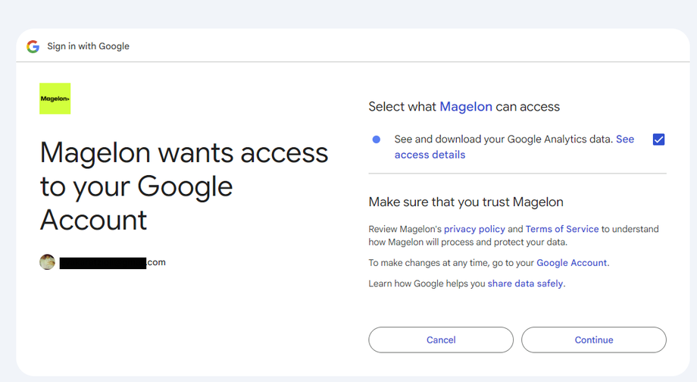This screenshot has width=697, height=382.
Task: Click the Continue button
Action: pyautogui.click(x=594, y=340)
